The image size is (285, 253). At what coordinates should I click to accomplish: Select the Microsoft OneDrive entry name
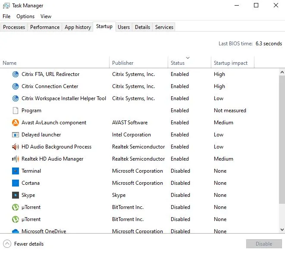(x=44, y=231)
